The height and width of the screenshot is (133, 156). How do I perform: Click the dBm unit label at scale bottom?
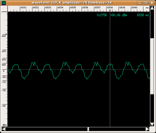click(x=4, y=125)
